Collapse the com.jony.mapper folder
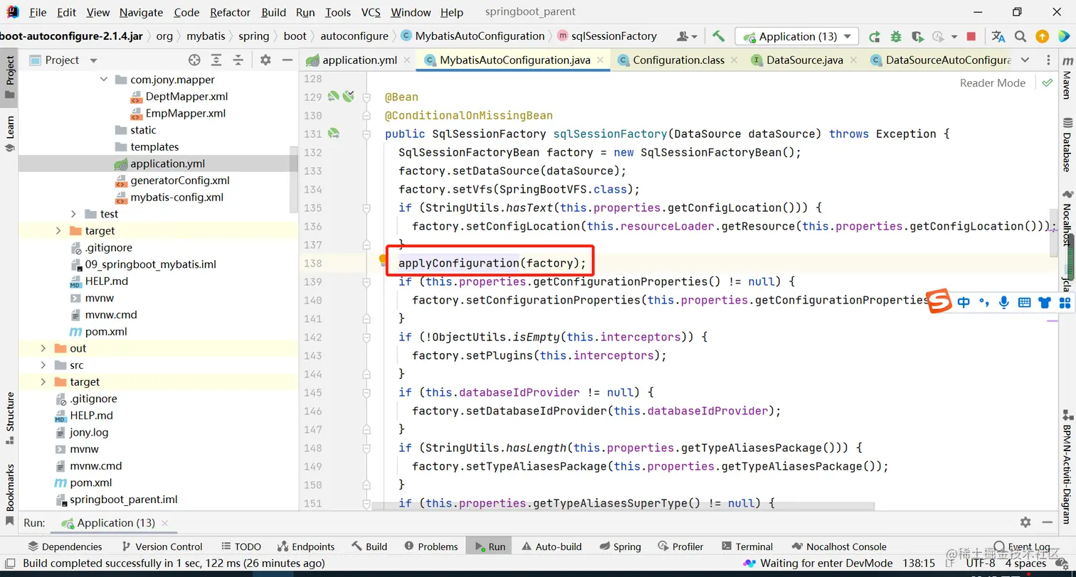 click(104, 80)
